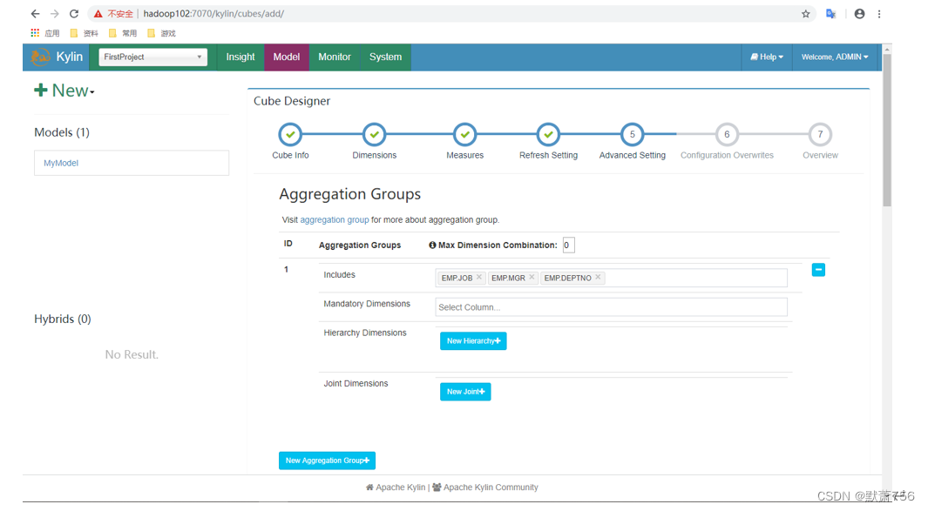The height and width of the screenshot is (511, 928).
Task: Jump to step 7 Overview
Action: [820, 135]
